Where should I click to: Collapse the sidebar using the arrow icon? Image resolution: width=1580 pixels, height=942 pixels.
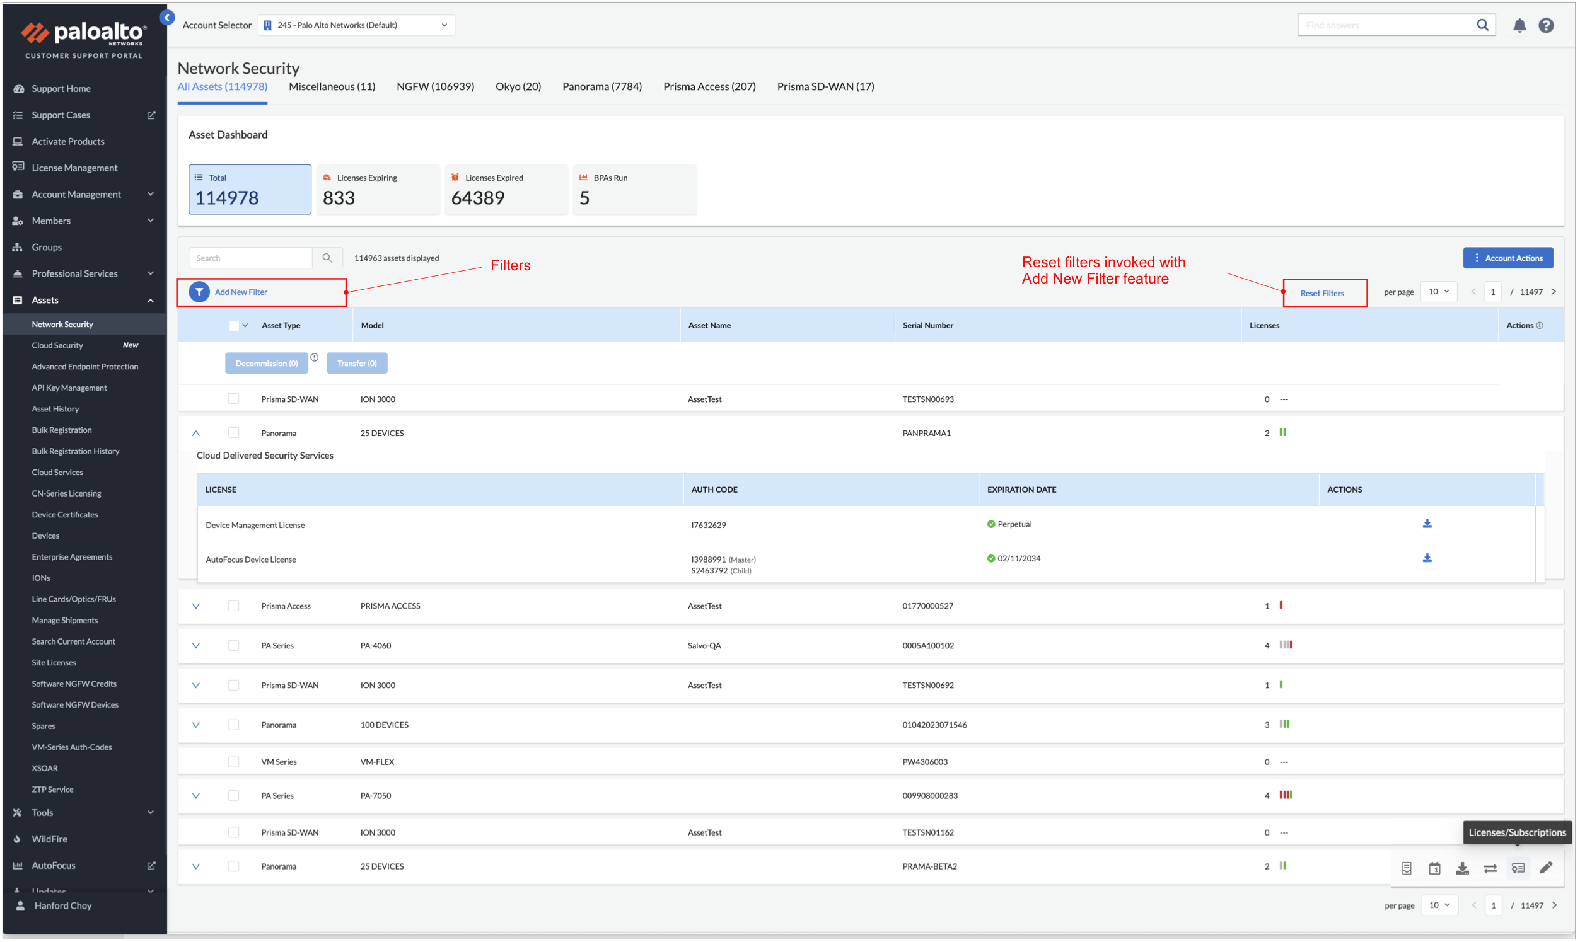(167, 18)
